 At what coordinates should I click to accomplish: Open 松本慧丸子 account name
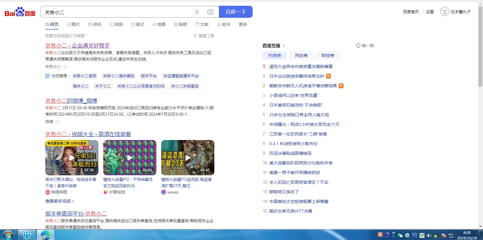461,12
